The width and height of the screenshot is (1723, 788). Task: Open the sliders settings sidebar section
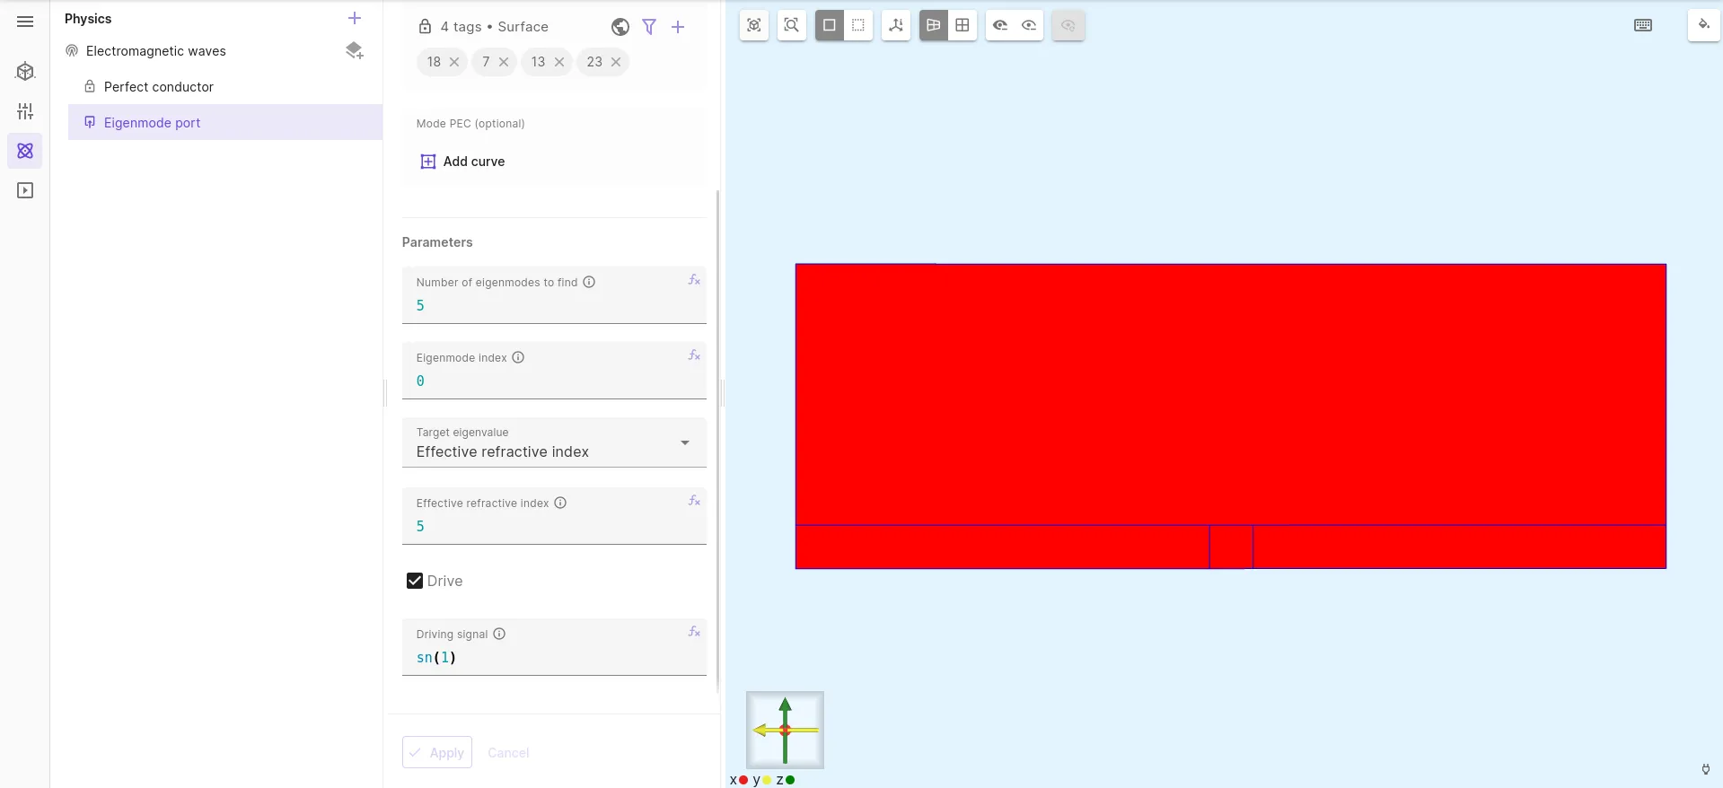point(25,111)
